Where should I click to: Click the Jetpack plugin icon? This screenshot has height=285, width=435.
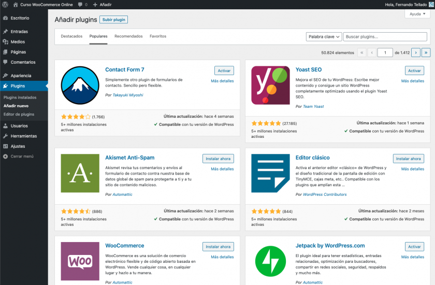(x=270, y=261)
